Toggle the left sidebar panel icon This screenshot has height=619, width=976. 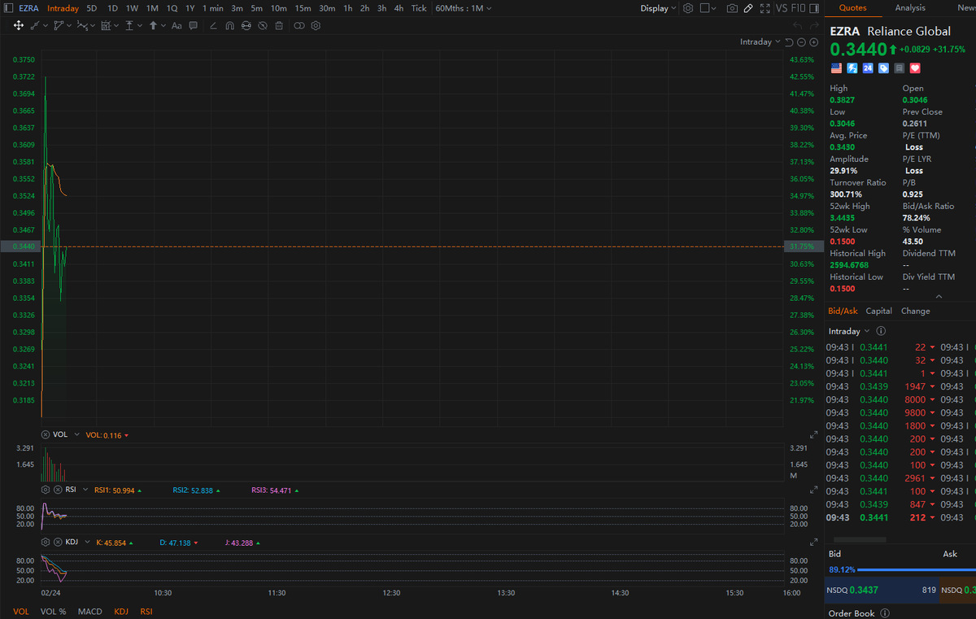click(x=8, y=8)
